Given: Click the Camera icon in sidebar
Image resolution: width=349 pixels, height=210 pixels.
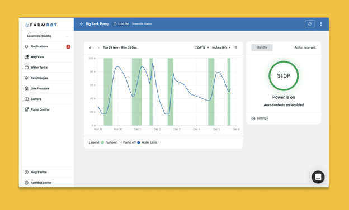Looking at the screenshot, I should coord(26,99).
